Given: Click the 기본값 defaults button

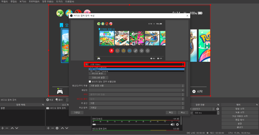Looking at the screenshot, I should 77,112.
